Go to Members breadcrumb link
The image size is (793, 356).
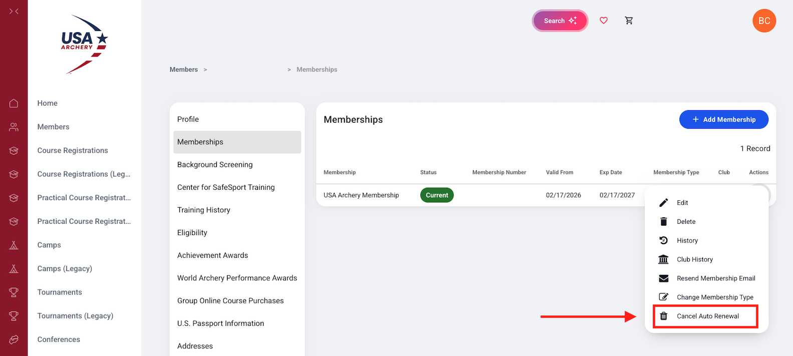[x=184, y=70]
